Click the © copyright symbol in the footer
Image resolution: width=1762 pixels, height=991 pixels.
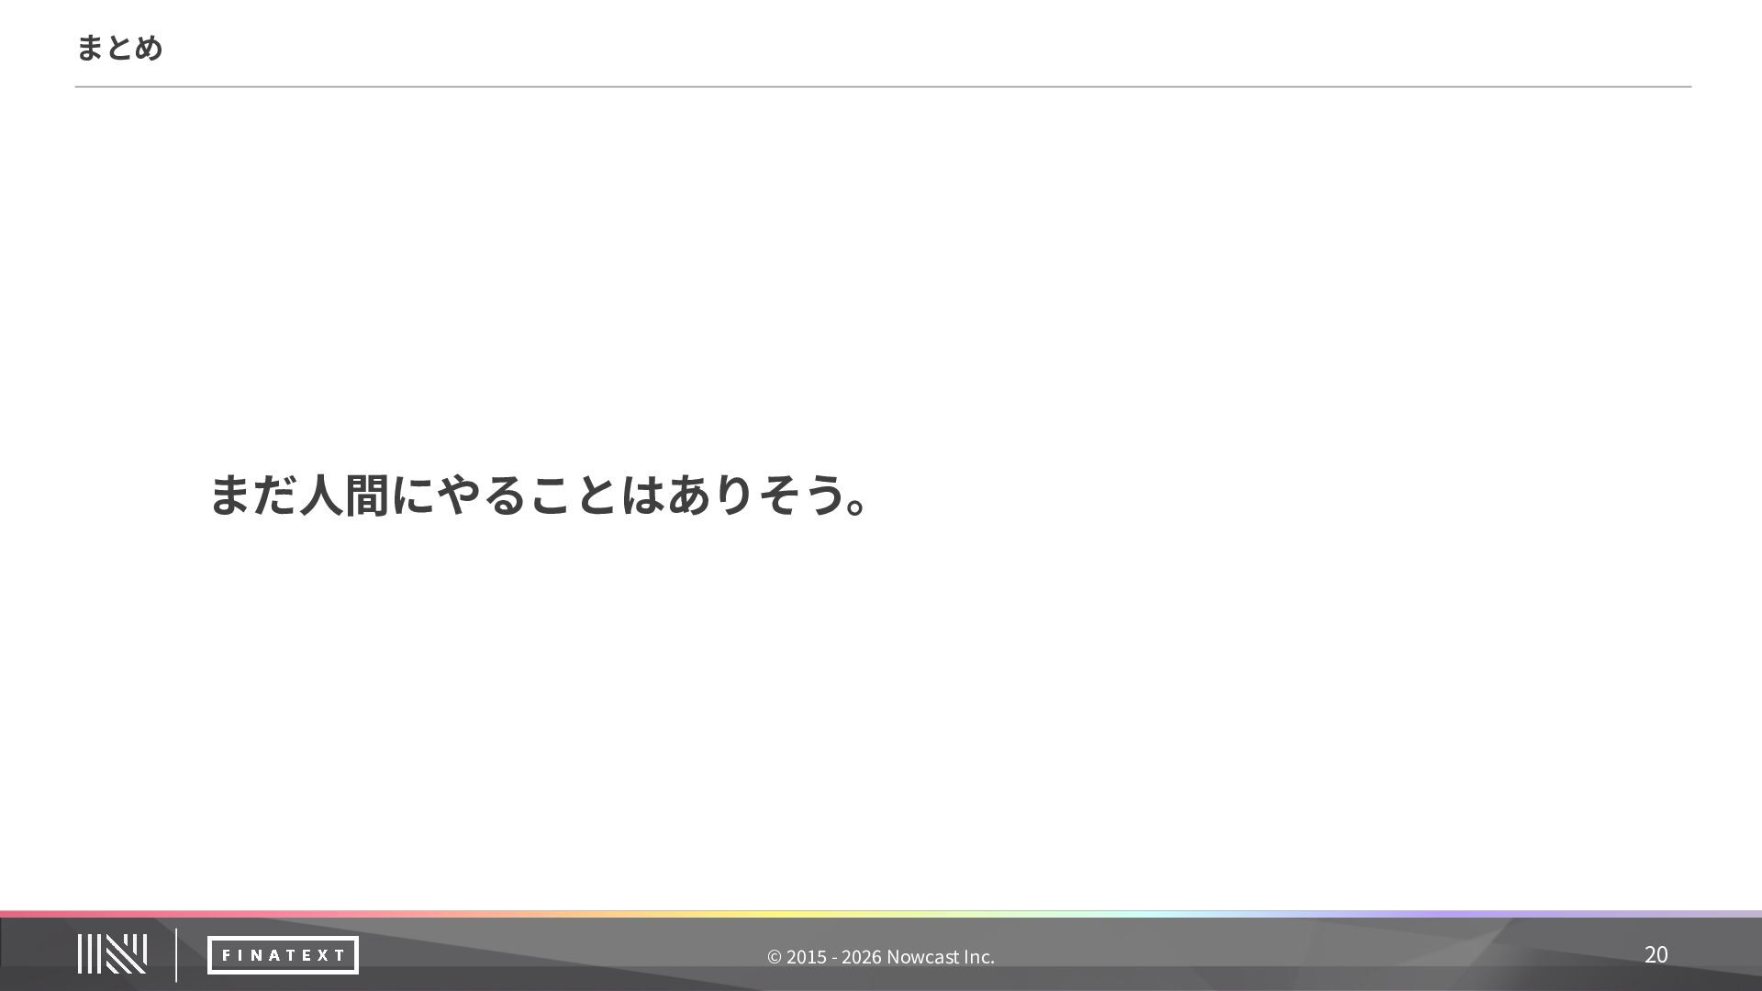775,957
